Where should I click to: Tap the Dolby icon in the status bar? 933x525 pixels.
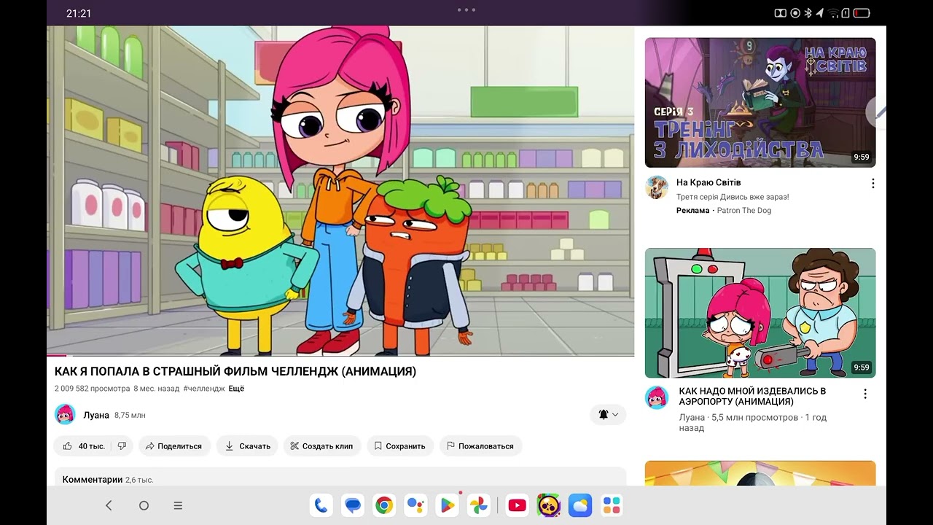(779, 13)
